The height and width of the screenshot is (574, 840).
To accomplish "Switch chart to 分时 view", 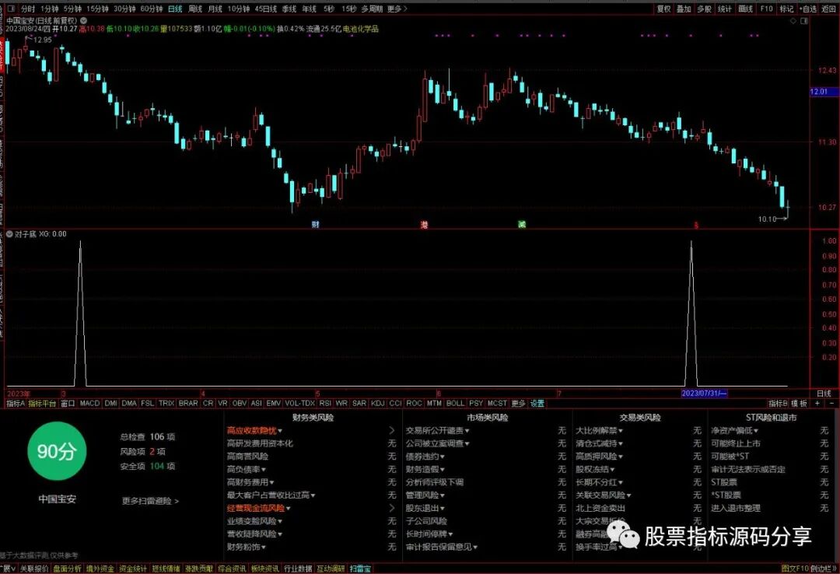I will tap(28, 9).
